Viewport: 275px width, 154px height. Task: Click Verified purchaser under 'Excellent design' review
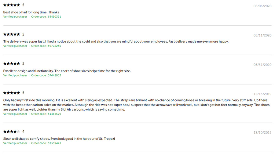pos(15,75)
